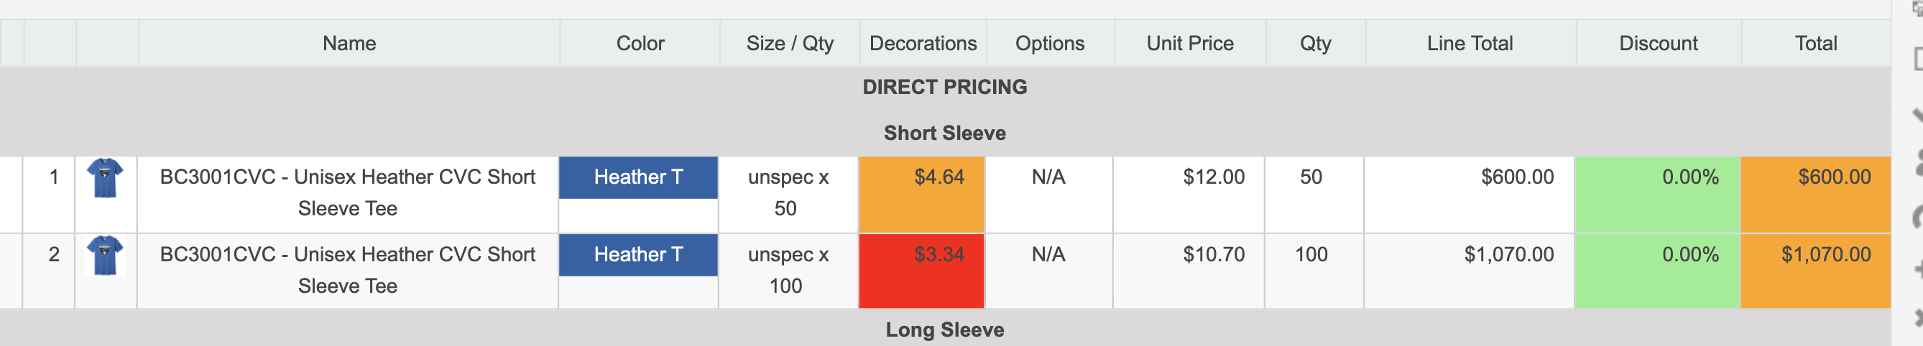This screenshot has height=346, width=1923.
Task: Click the DIRECT PRICING group header
Action: coord(944,88)
